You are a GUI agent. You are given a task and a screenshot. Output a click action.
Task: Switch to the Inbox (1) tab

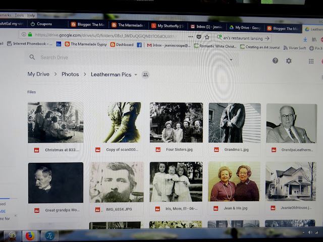[x=207, y=27]
